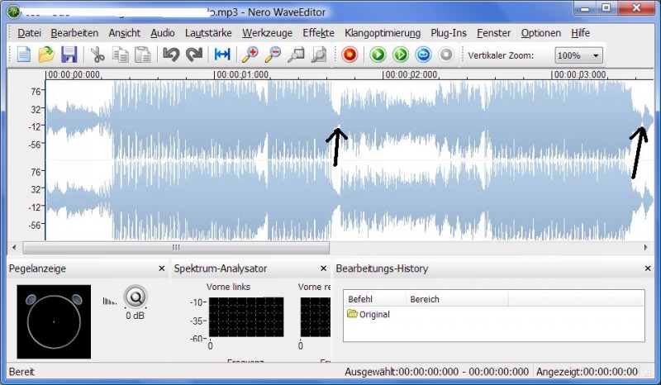Image resolution: width=661 pixels, height=385 pixels.
Task: Play the audio with the first green button
Action: (378, 55)
